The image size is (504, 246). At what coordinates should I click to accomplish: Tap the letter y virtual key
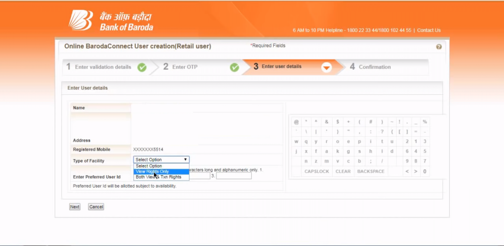click(316, 141)
